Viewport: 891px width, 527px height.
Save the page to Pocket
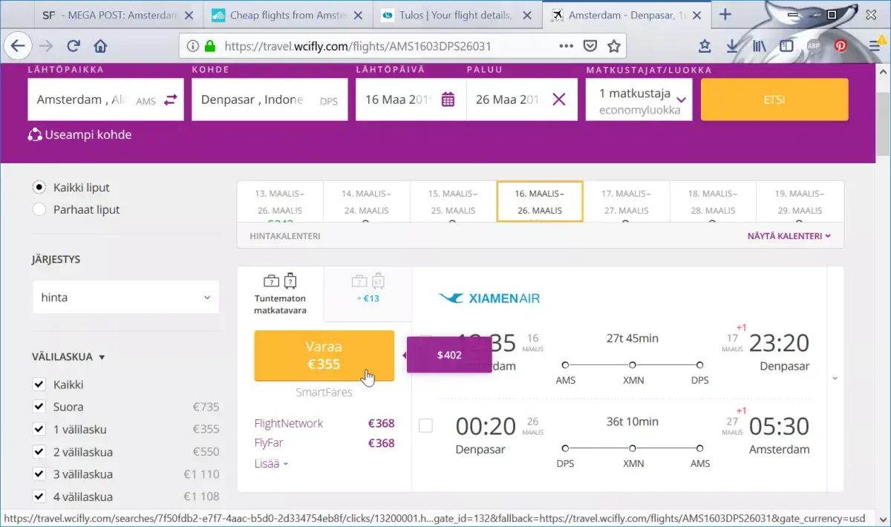click(590, 46)
